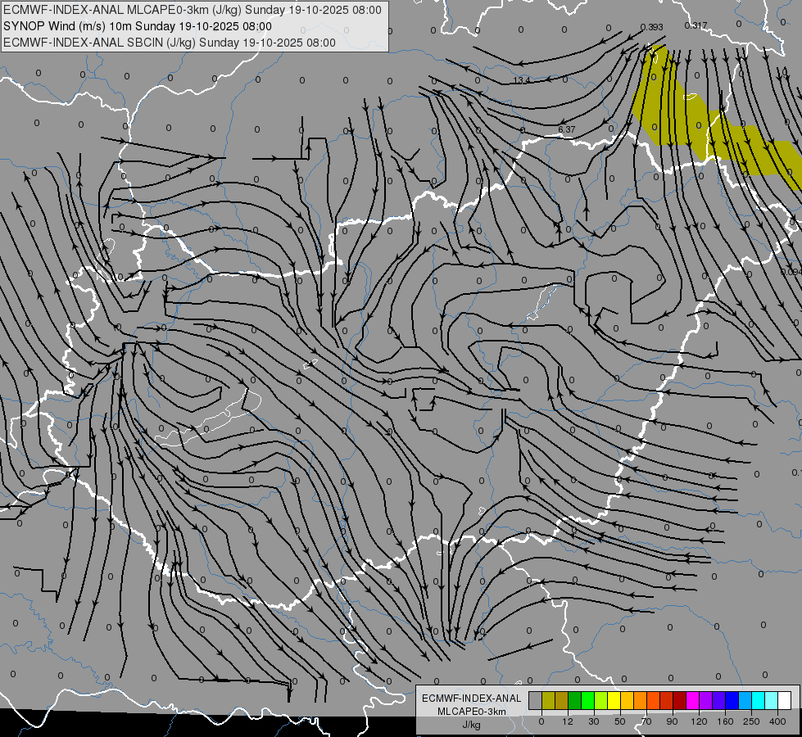The height and width of the screenshot is (737, 802).
Task: Click the legend tick value 70
Action: pos(646,721)
